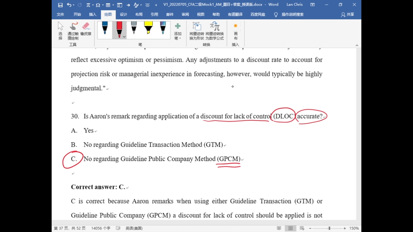The image size is (413, 232).
Task: Undo the last action
Action: click(x=69, y=5)
